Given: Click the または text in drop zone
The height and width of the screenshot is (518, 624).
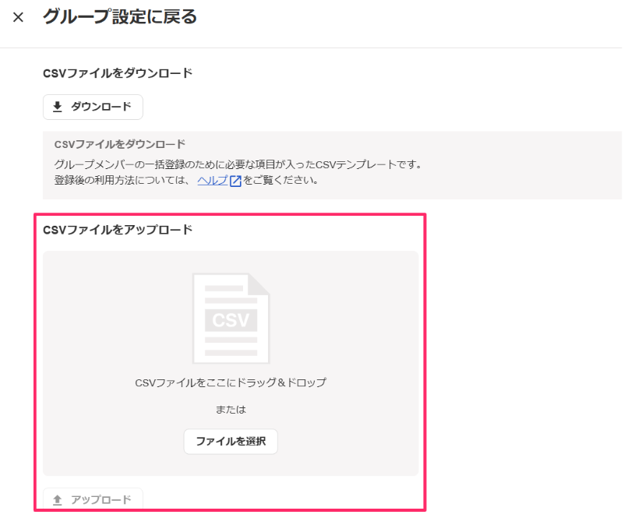Looking at the screenshot, I should 231,410.
